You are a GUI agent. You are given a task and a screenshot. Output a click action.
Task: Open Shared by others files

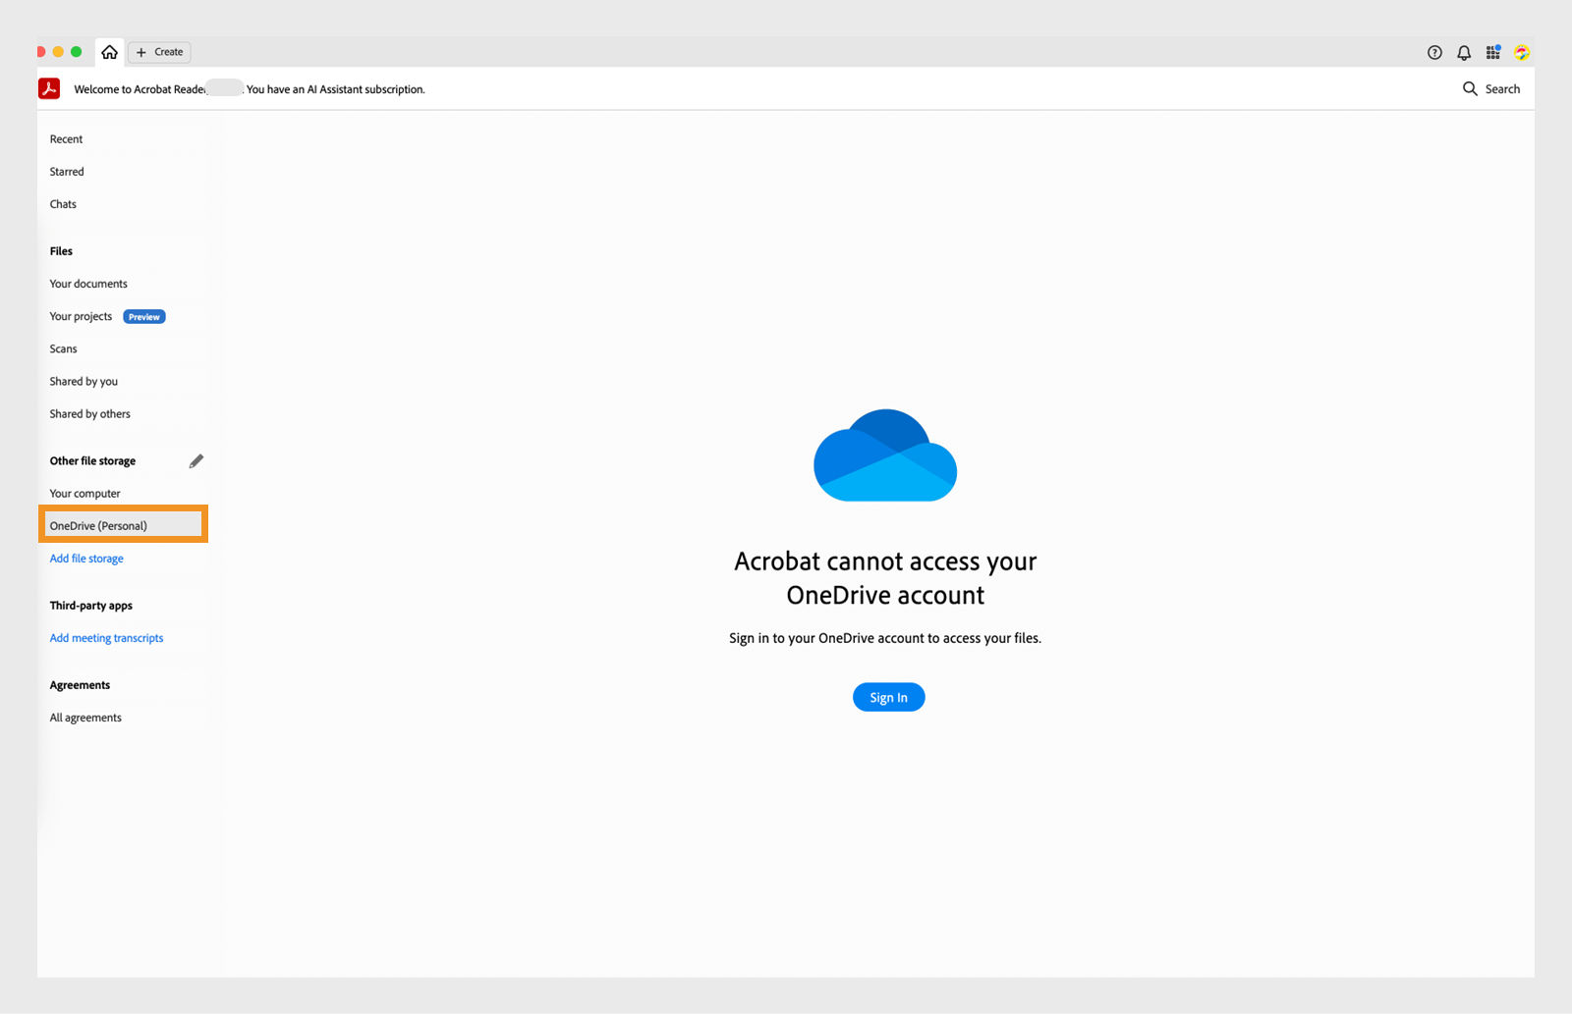click(89, 413)
